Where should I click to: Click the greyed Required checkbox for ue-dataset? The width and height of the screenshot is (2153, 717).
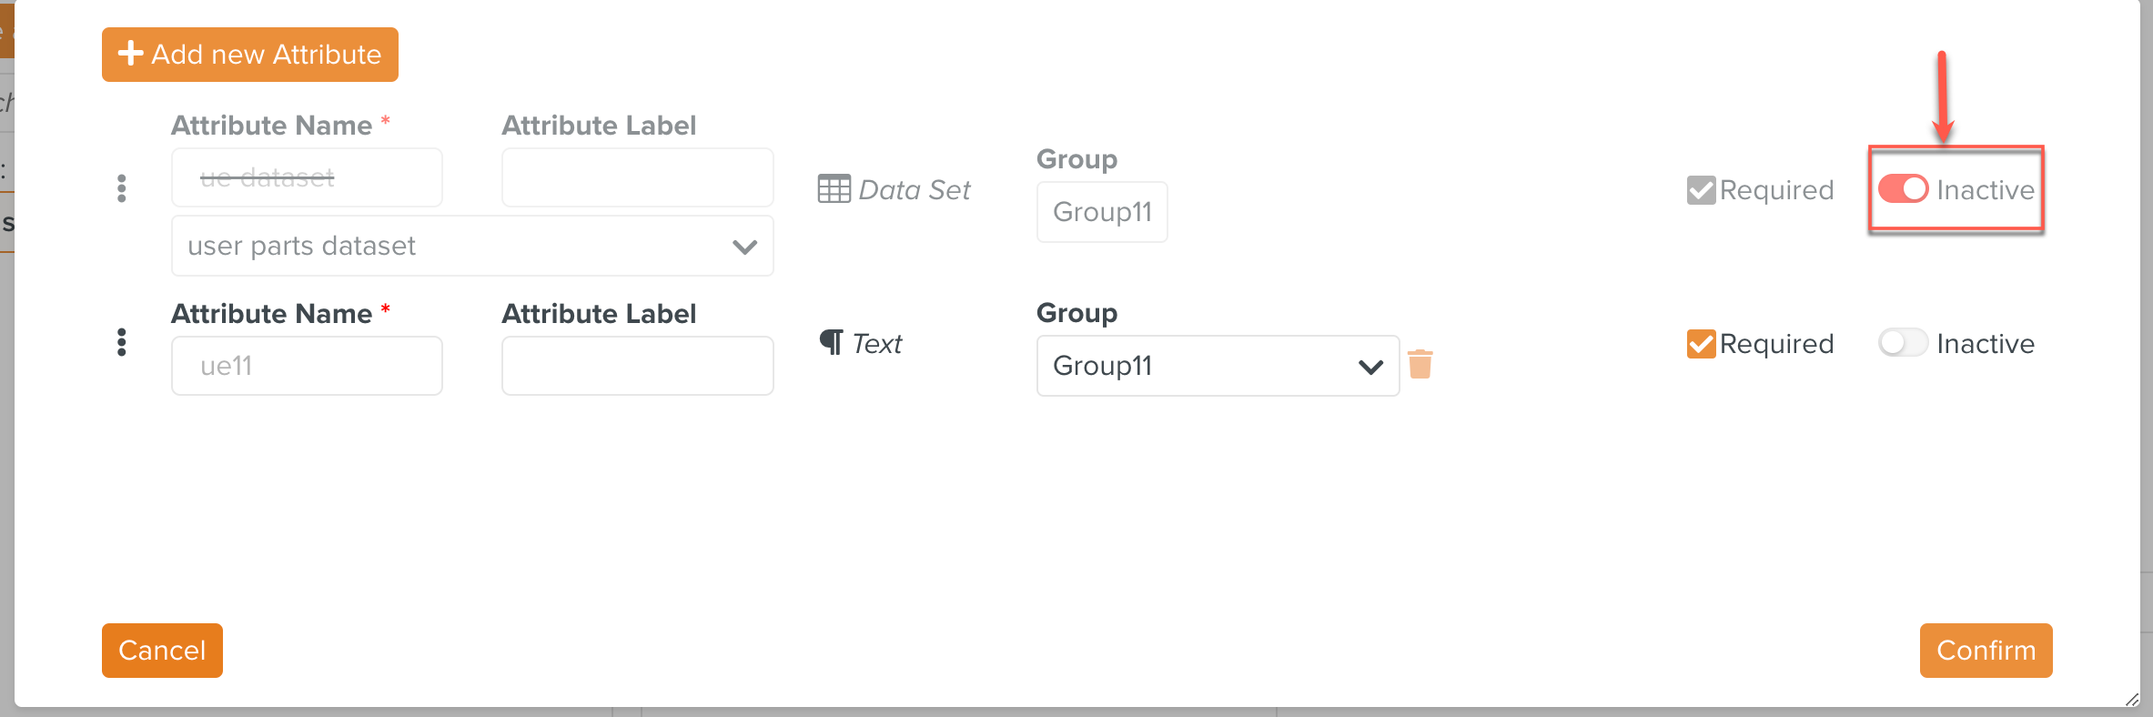pyautogui.click(x=1701, y=190)
